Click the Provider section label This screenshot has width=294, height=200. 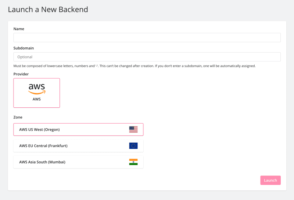tap(21, 74)
